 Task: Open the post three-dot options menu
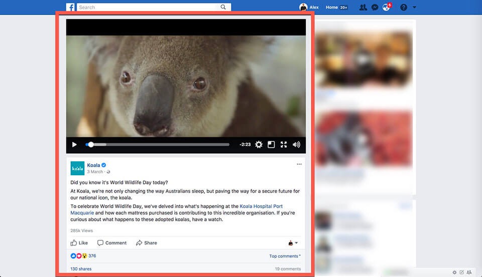tap(299, 164)
